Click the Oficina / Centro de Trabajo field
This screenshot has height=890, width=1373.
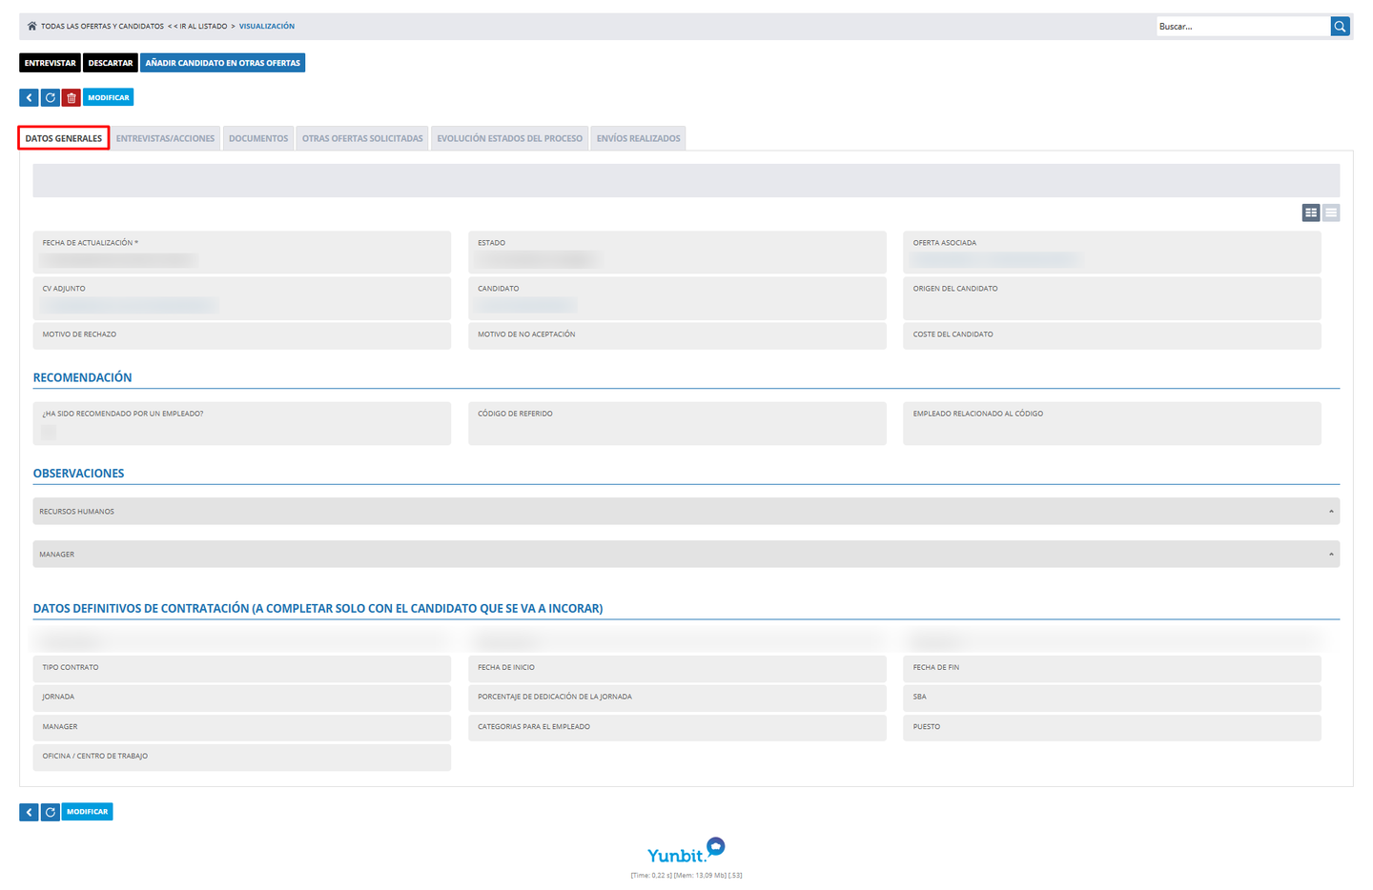tap(242, 757)
